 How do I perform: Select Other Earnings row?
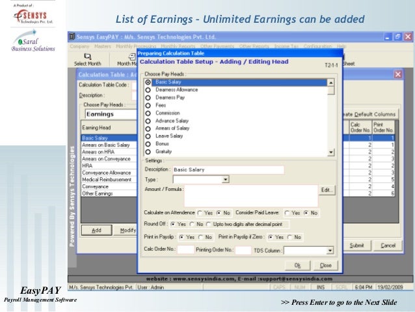pos(109,193)
